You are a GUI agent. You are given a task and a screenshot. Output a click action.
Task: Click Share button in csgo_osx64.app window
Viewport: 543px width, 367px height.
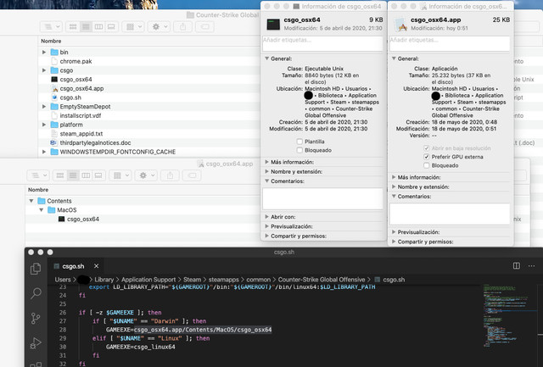click(170, 175)
